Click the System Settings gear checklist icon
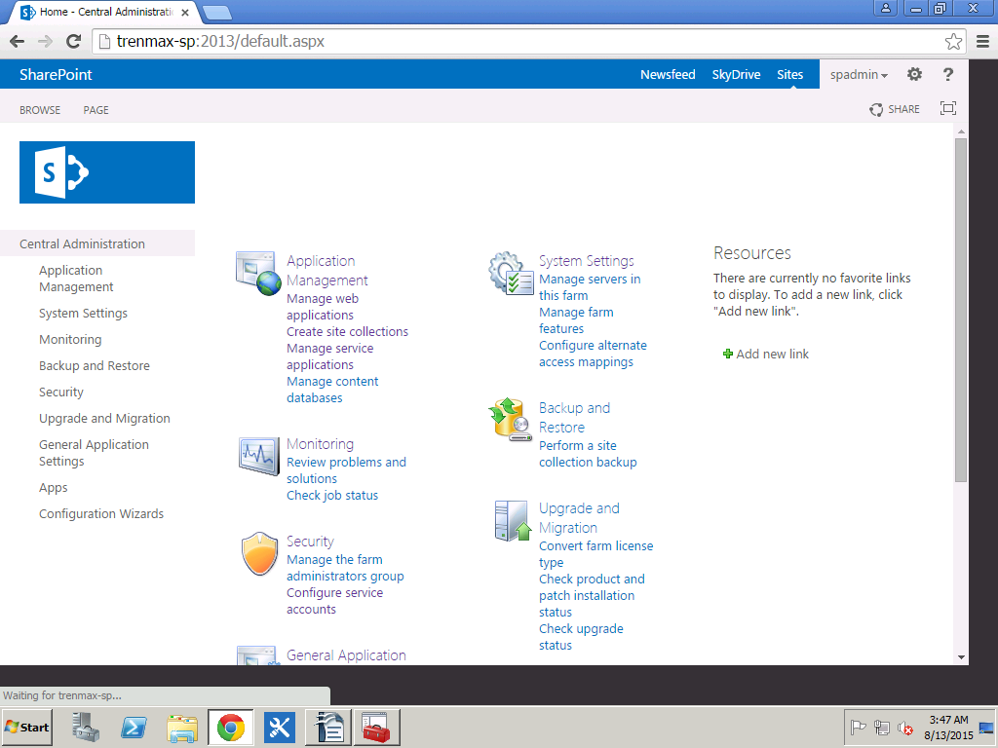This screenshot has height=748, width=998. coord(511,274)
